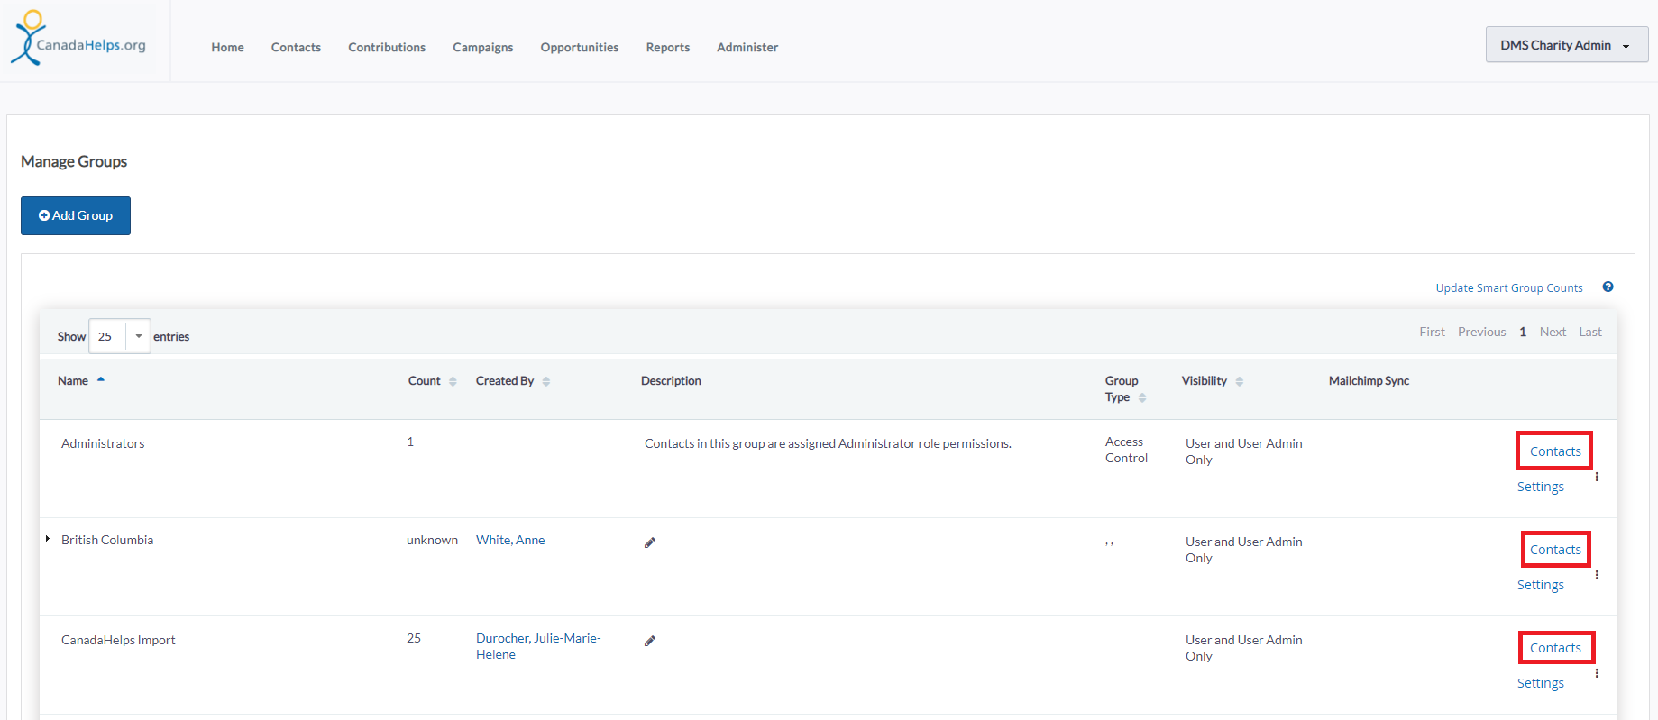Viewport: 1658px width, 720px height.
Task: Open the Campaigns menu
Action: (483, 47)
